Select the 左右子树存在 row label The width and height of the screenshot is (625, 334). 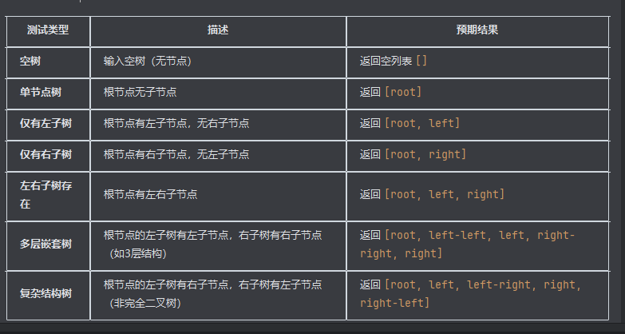[x=46, y=194]
